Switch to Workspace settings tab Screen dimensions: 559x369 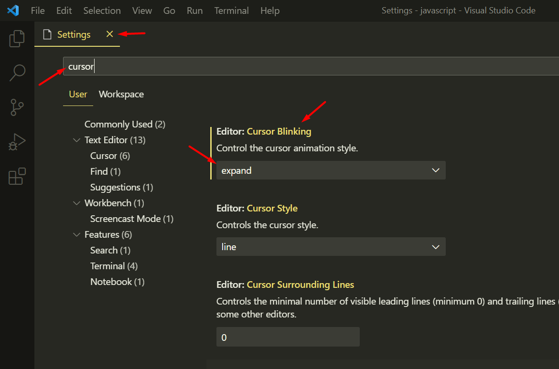click(x=121, y=95)
